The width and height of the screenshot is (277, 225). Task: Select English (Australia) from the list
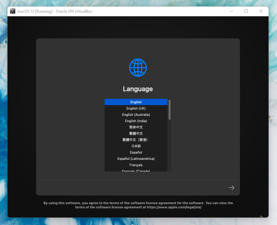point(136,115)
